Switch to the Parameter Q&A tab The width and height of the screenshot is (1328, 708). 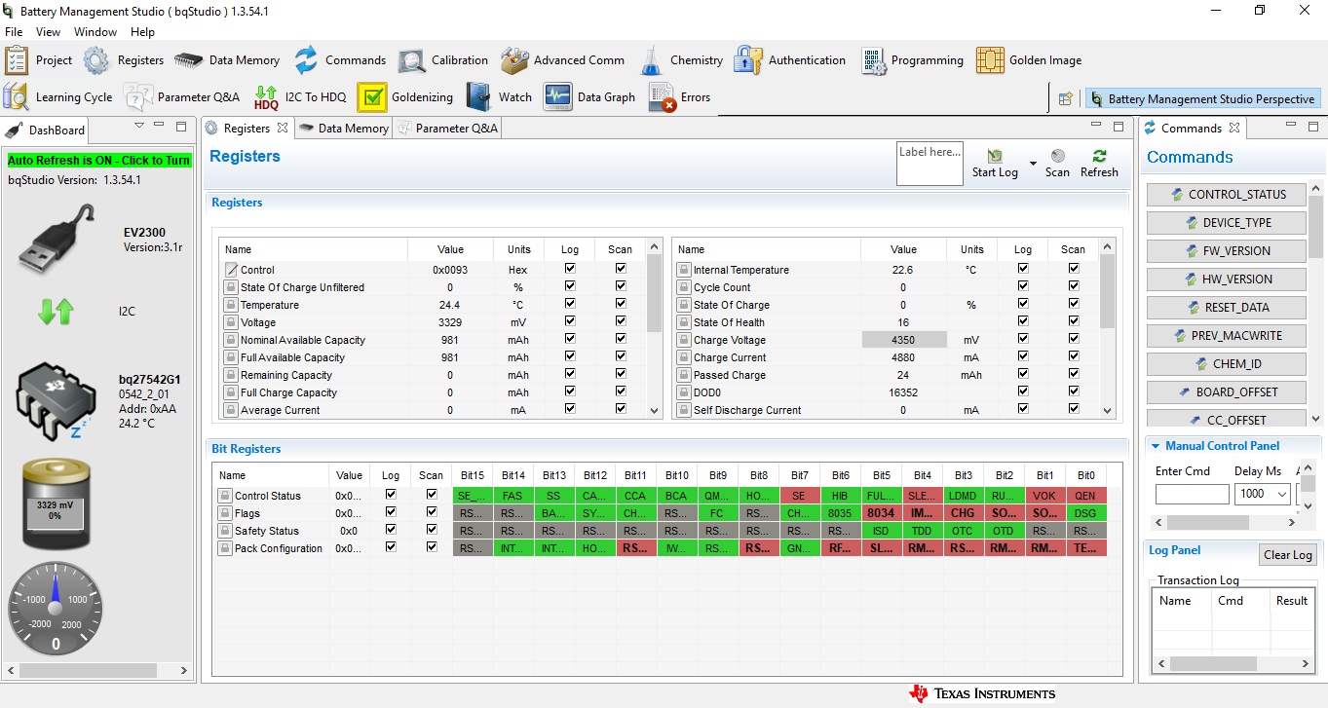tap(447, 128)
